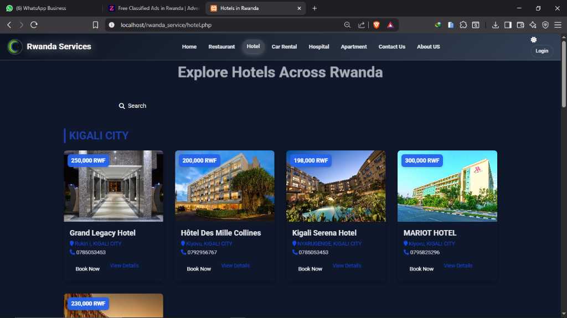Open the browser hamburger menu
The image size is (567, 318).
(558, 25)
